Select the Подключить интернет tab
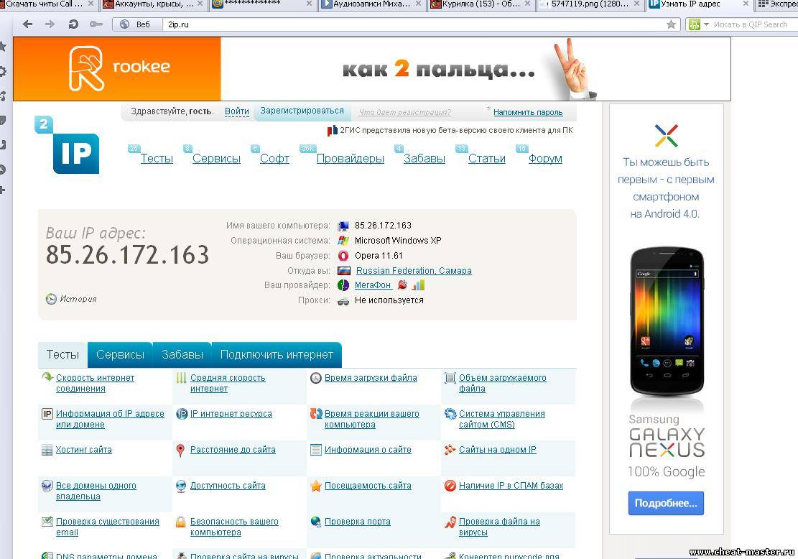The image size is (798, 559). point(277,355)
